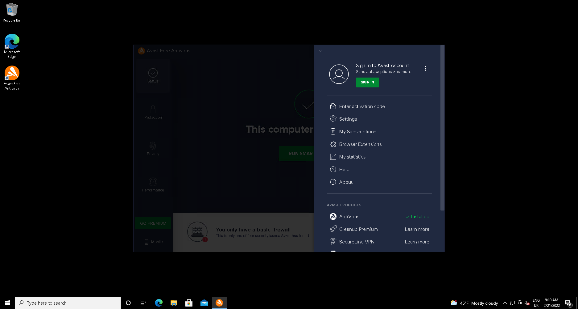Click Learn more for Cleanup Premium
The width and height of the screenshot is (578, 309).
417,229
